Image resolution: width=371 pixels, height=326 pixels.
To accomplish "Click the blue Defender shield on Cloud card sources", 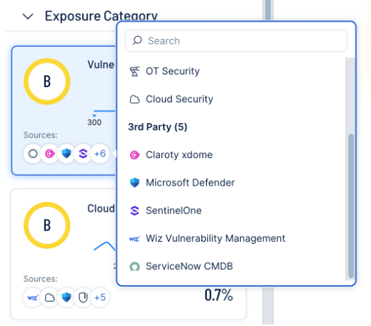I will [x=67, y=298].
